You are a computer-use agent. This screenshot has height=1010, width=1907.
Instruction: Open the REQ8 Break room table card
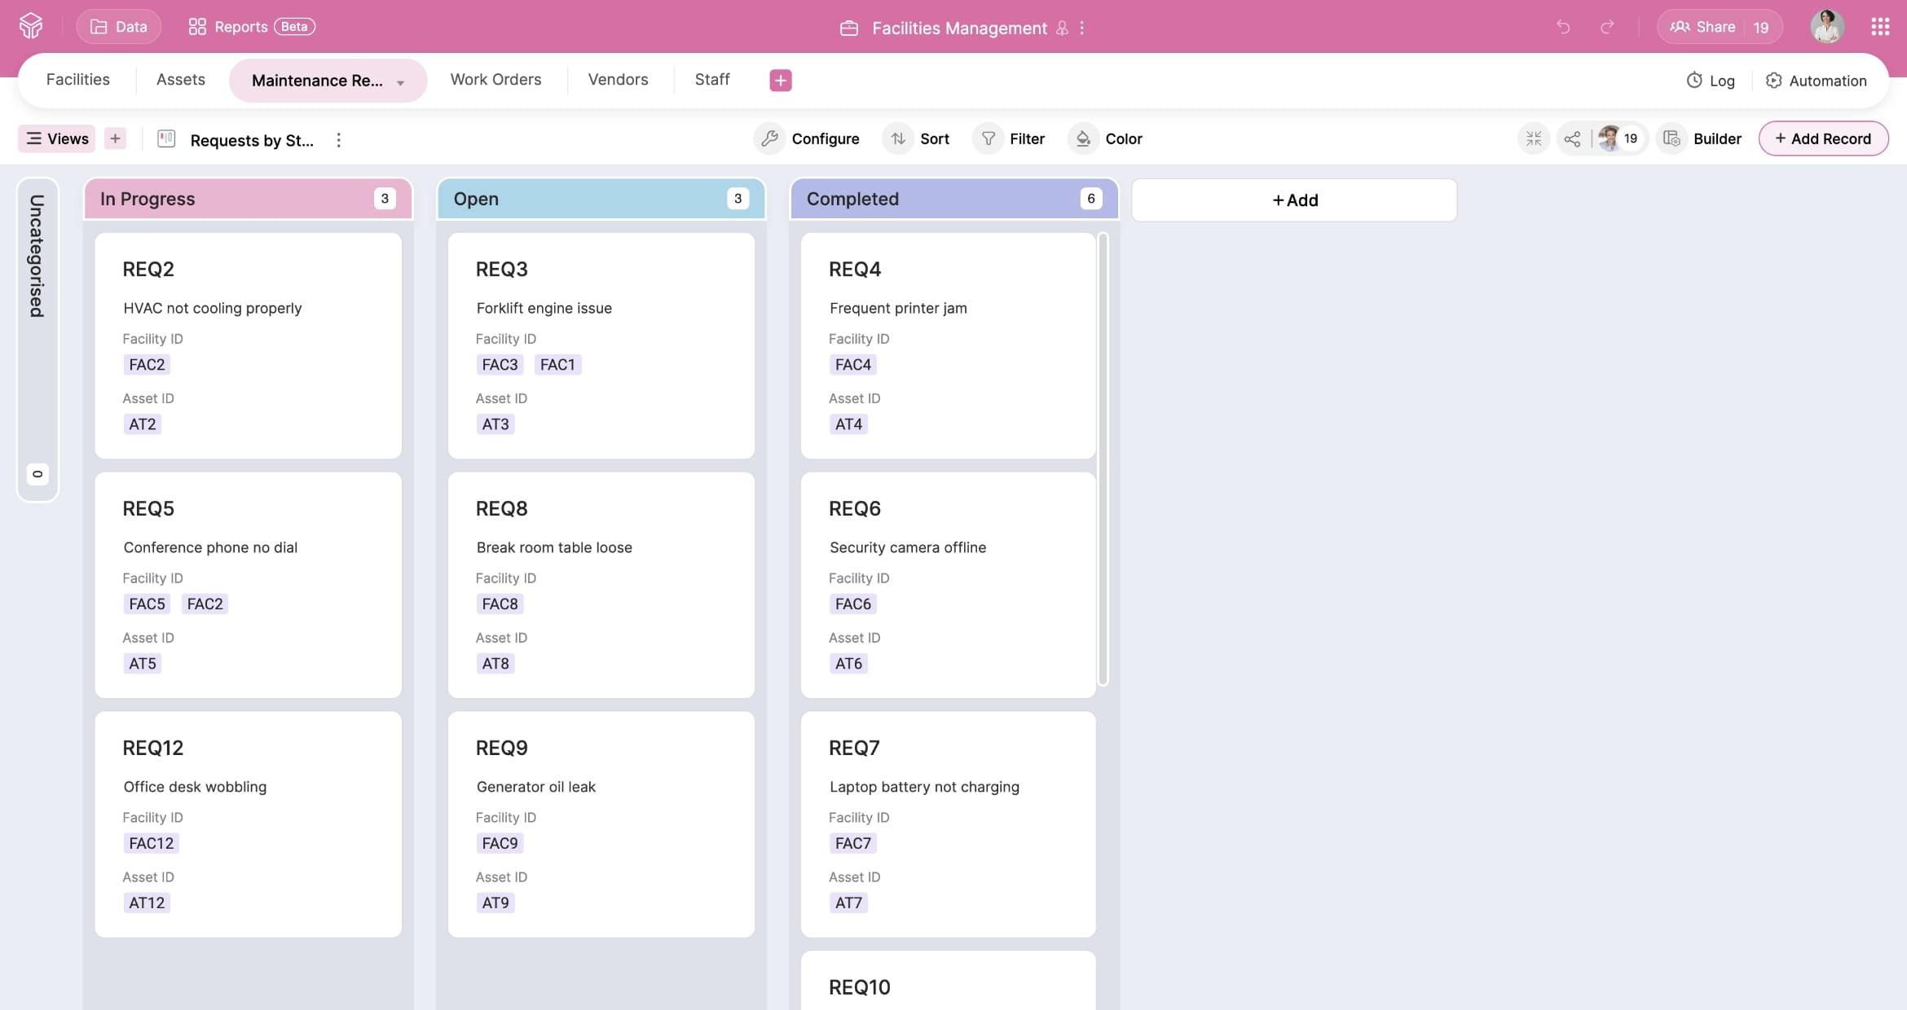tap(601, 584)
